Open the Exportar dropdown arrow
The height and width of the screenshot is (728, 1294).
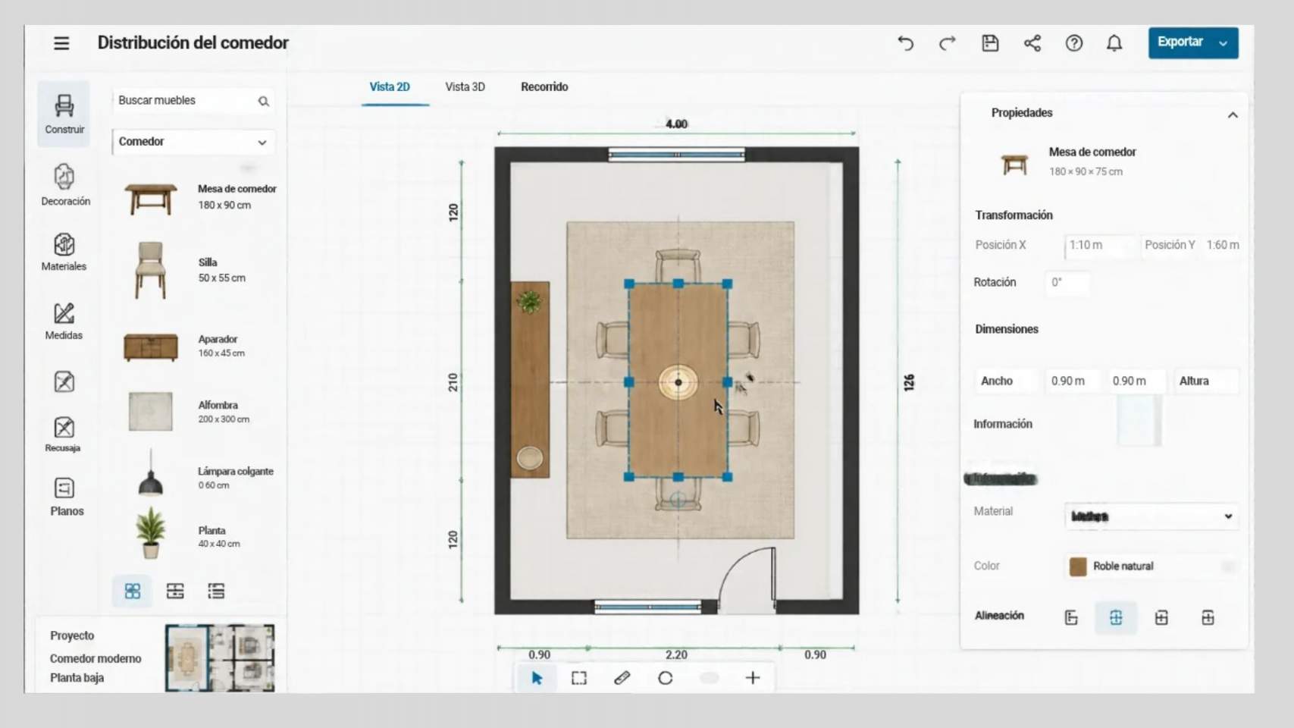pos(1223,43)
